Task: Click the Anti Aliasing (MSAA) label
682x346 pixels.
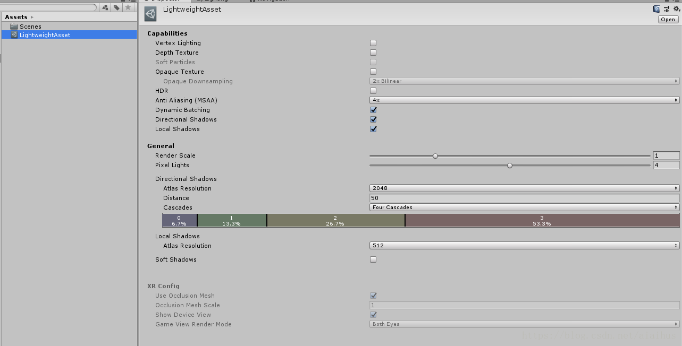Action: (186, 100)
